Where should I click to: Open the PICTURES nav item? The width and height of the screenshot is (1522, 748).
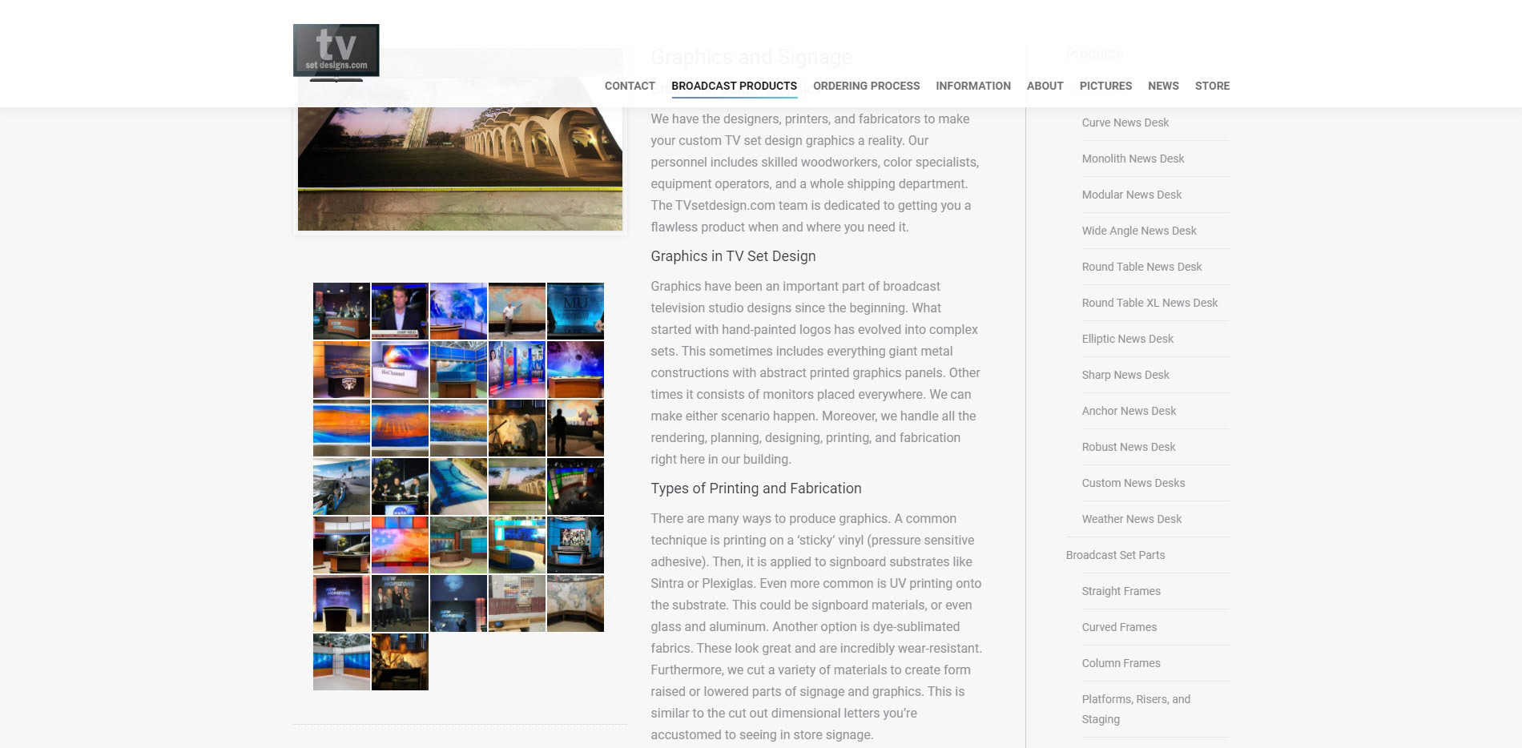[1105, 86]
